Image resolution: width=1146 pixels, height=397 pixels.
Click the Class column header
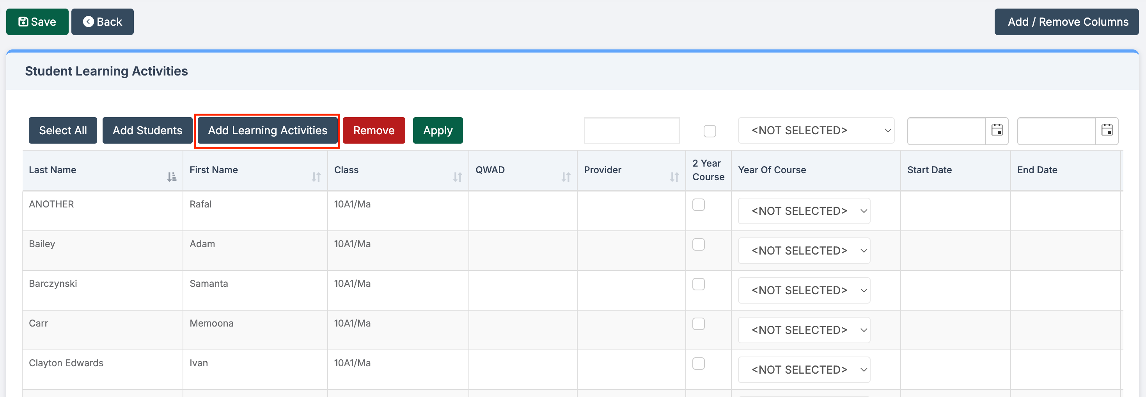point(398,170)
